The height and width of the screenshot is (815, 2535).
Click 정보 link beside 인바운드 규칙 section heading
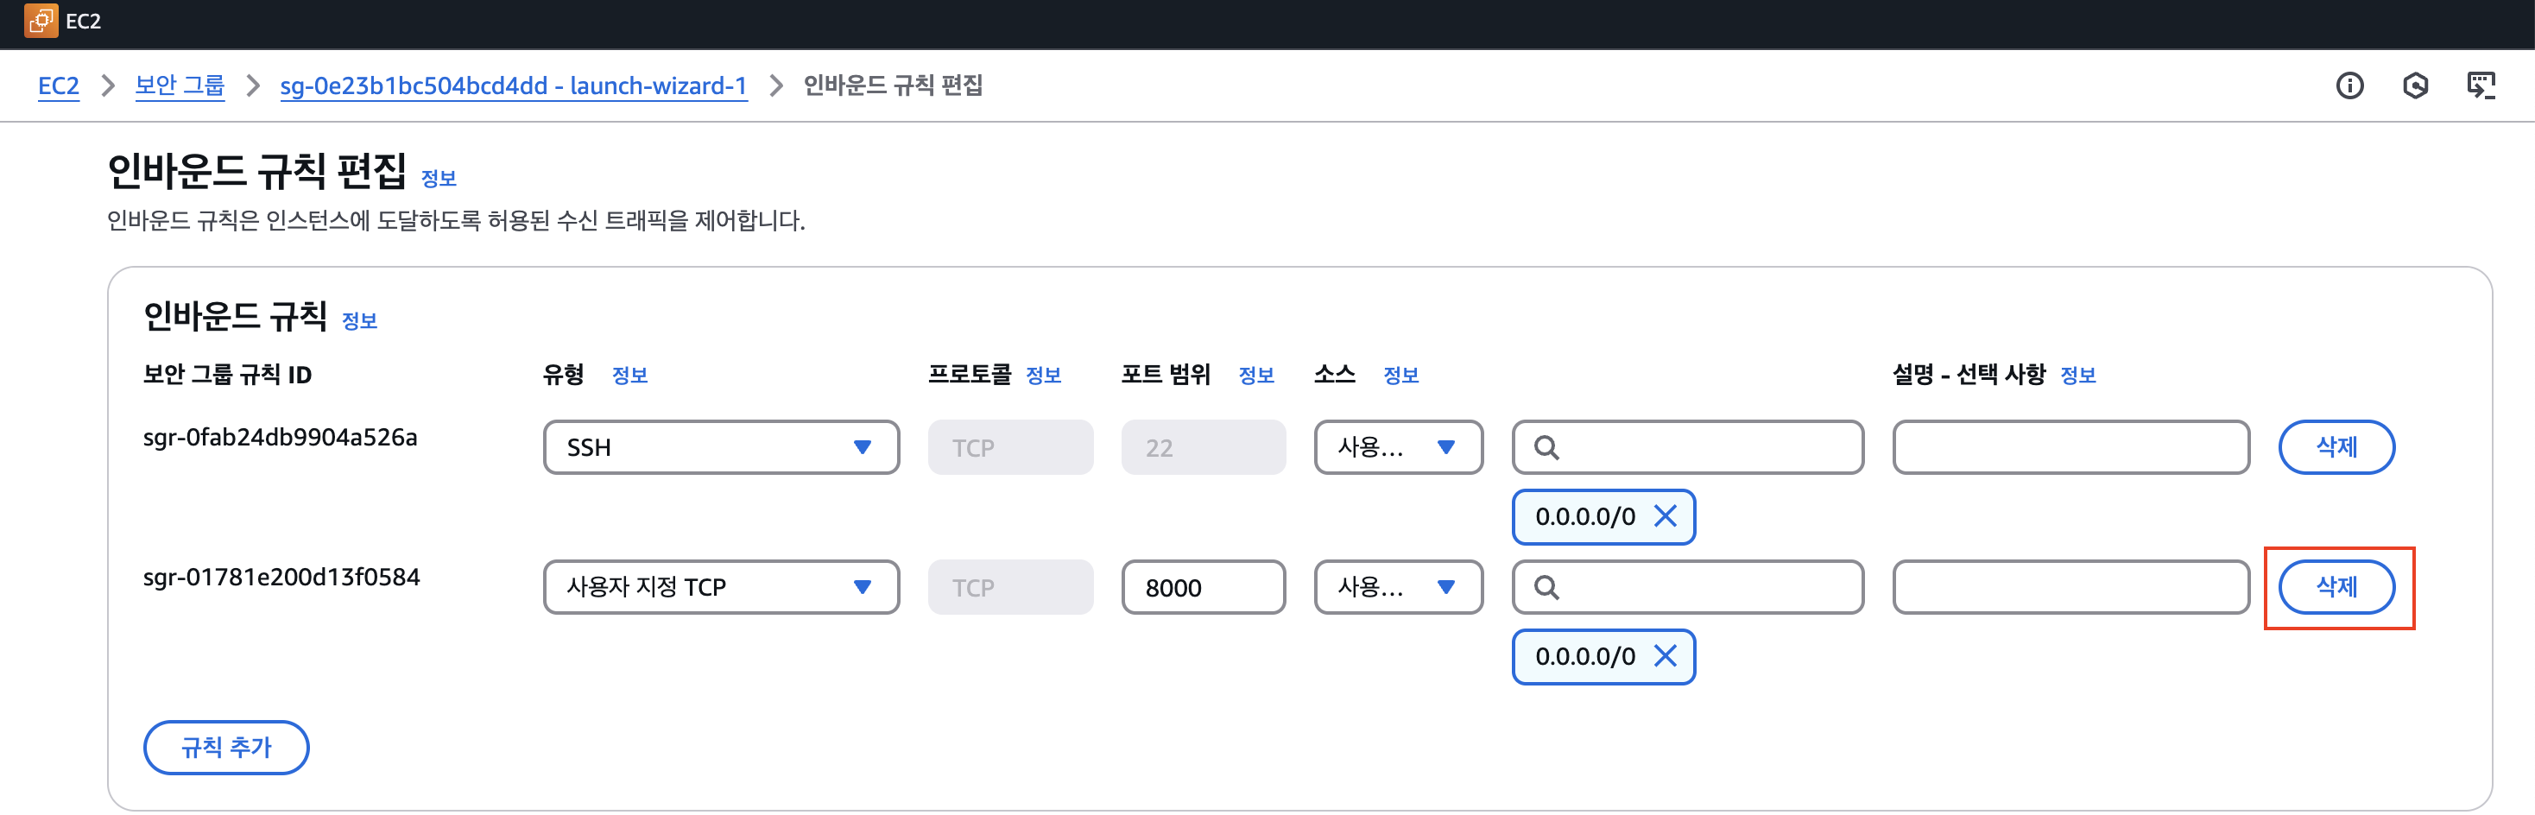(x=359, y=321)
